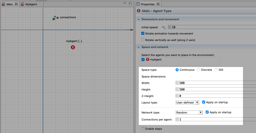The image size is (256, 133).
Task: Uncheck myAgent in environment agents list
Action: tap(143, 59)
